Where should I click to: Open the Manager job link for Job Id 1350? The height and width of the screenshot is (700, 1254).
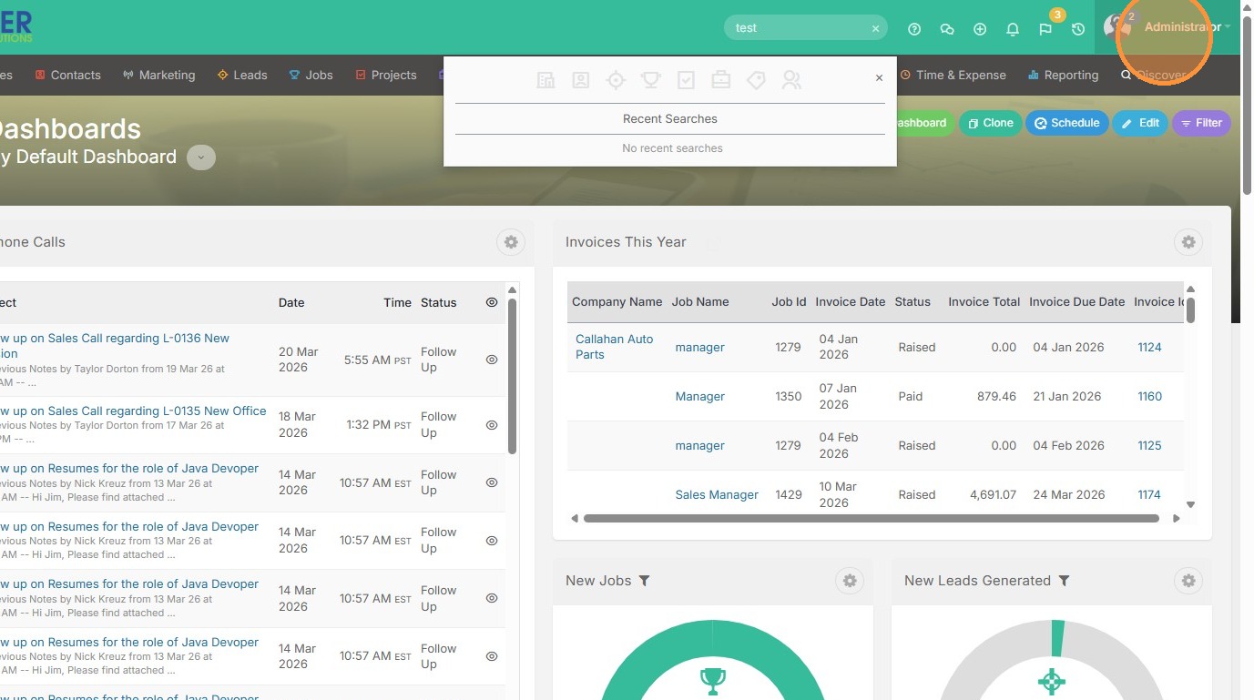click(x=700, y=397)
